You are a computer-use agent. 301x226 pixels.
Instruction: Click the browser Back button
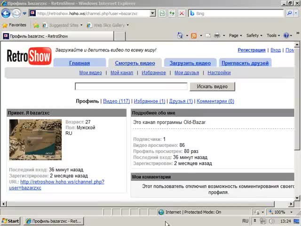[6, 13]
